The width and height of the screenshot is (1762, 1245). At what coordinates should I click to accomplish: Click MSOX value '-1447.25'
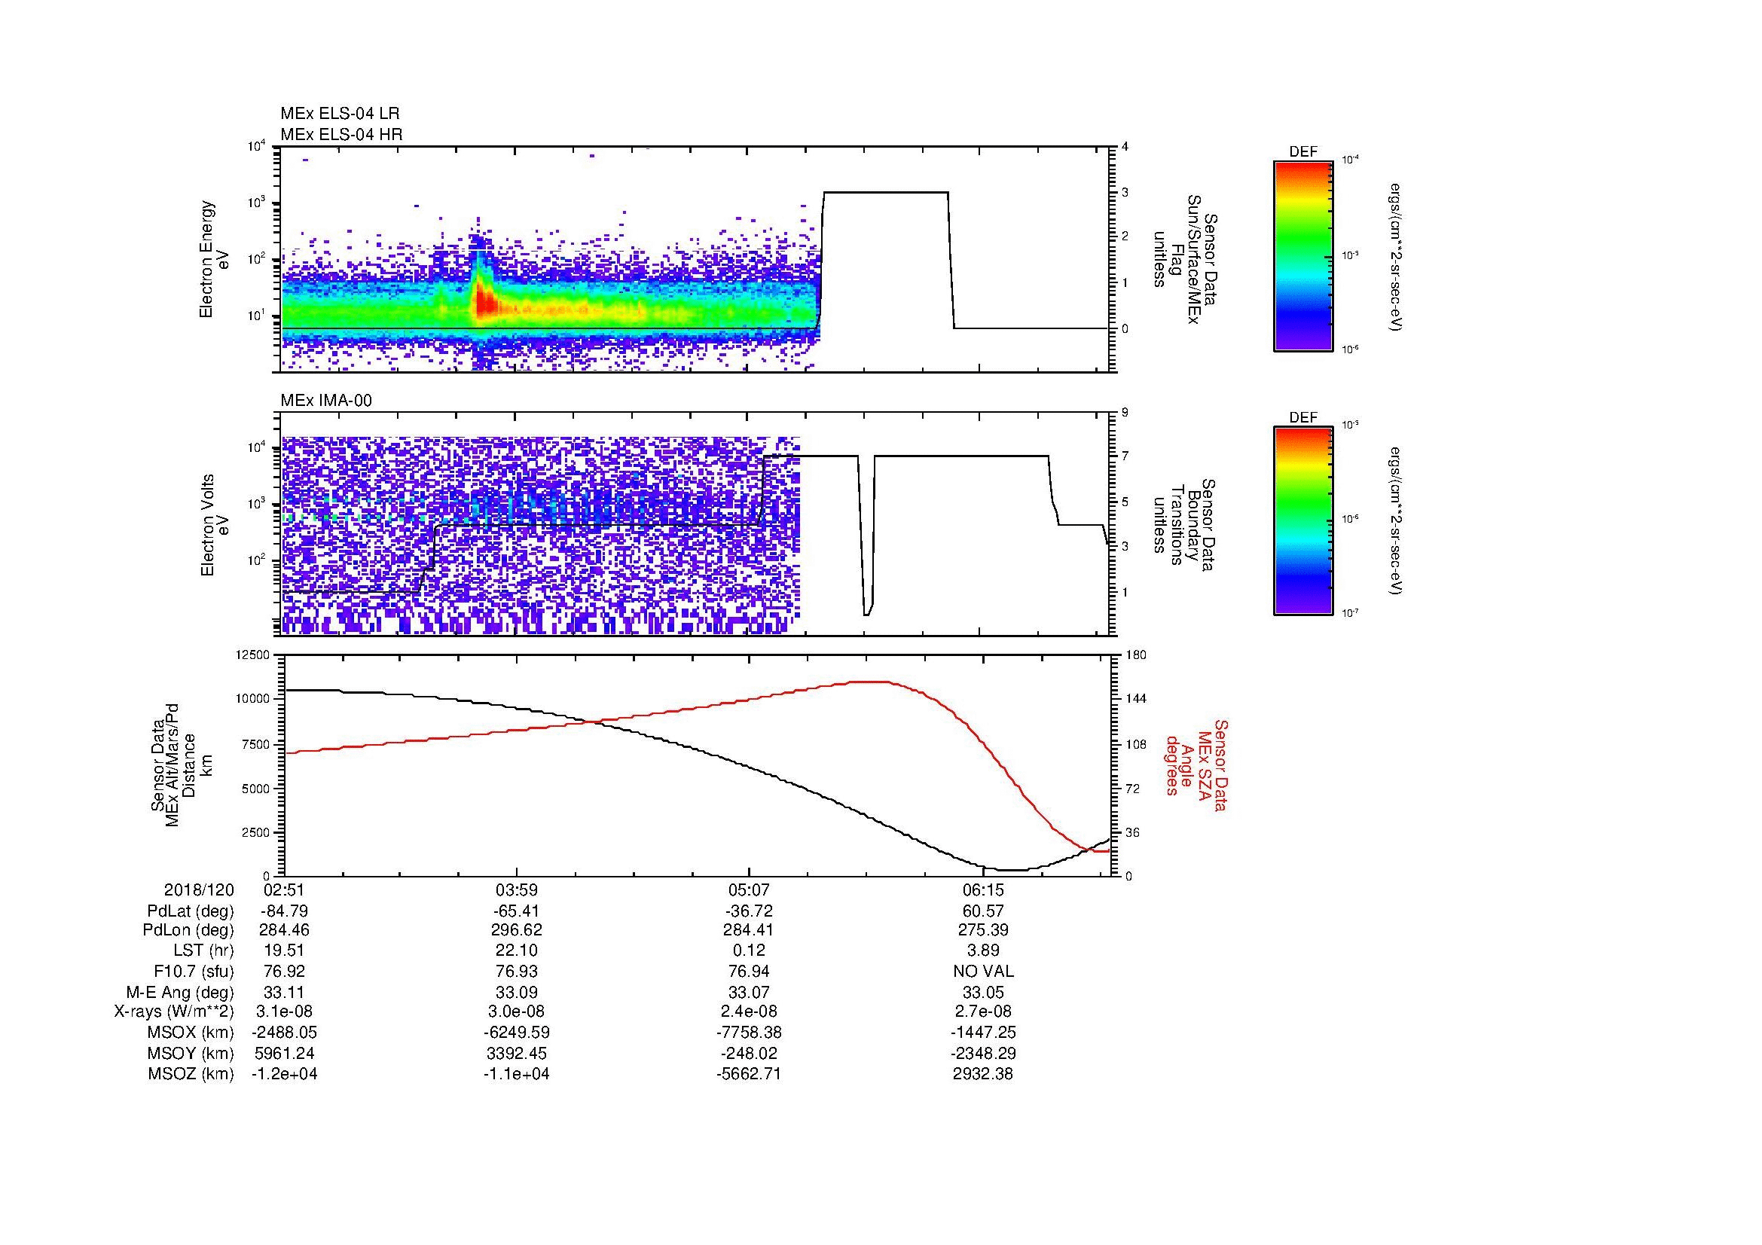983,1033
